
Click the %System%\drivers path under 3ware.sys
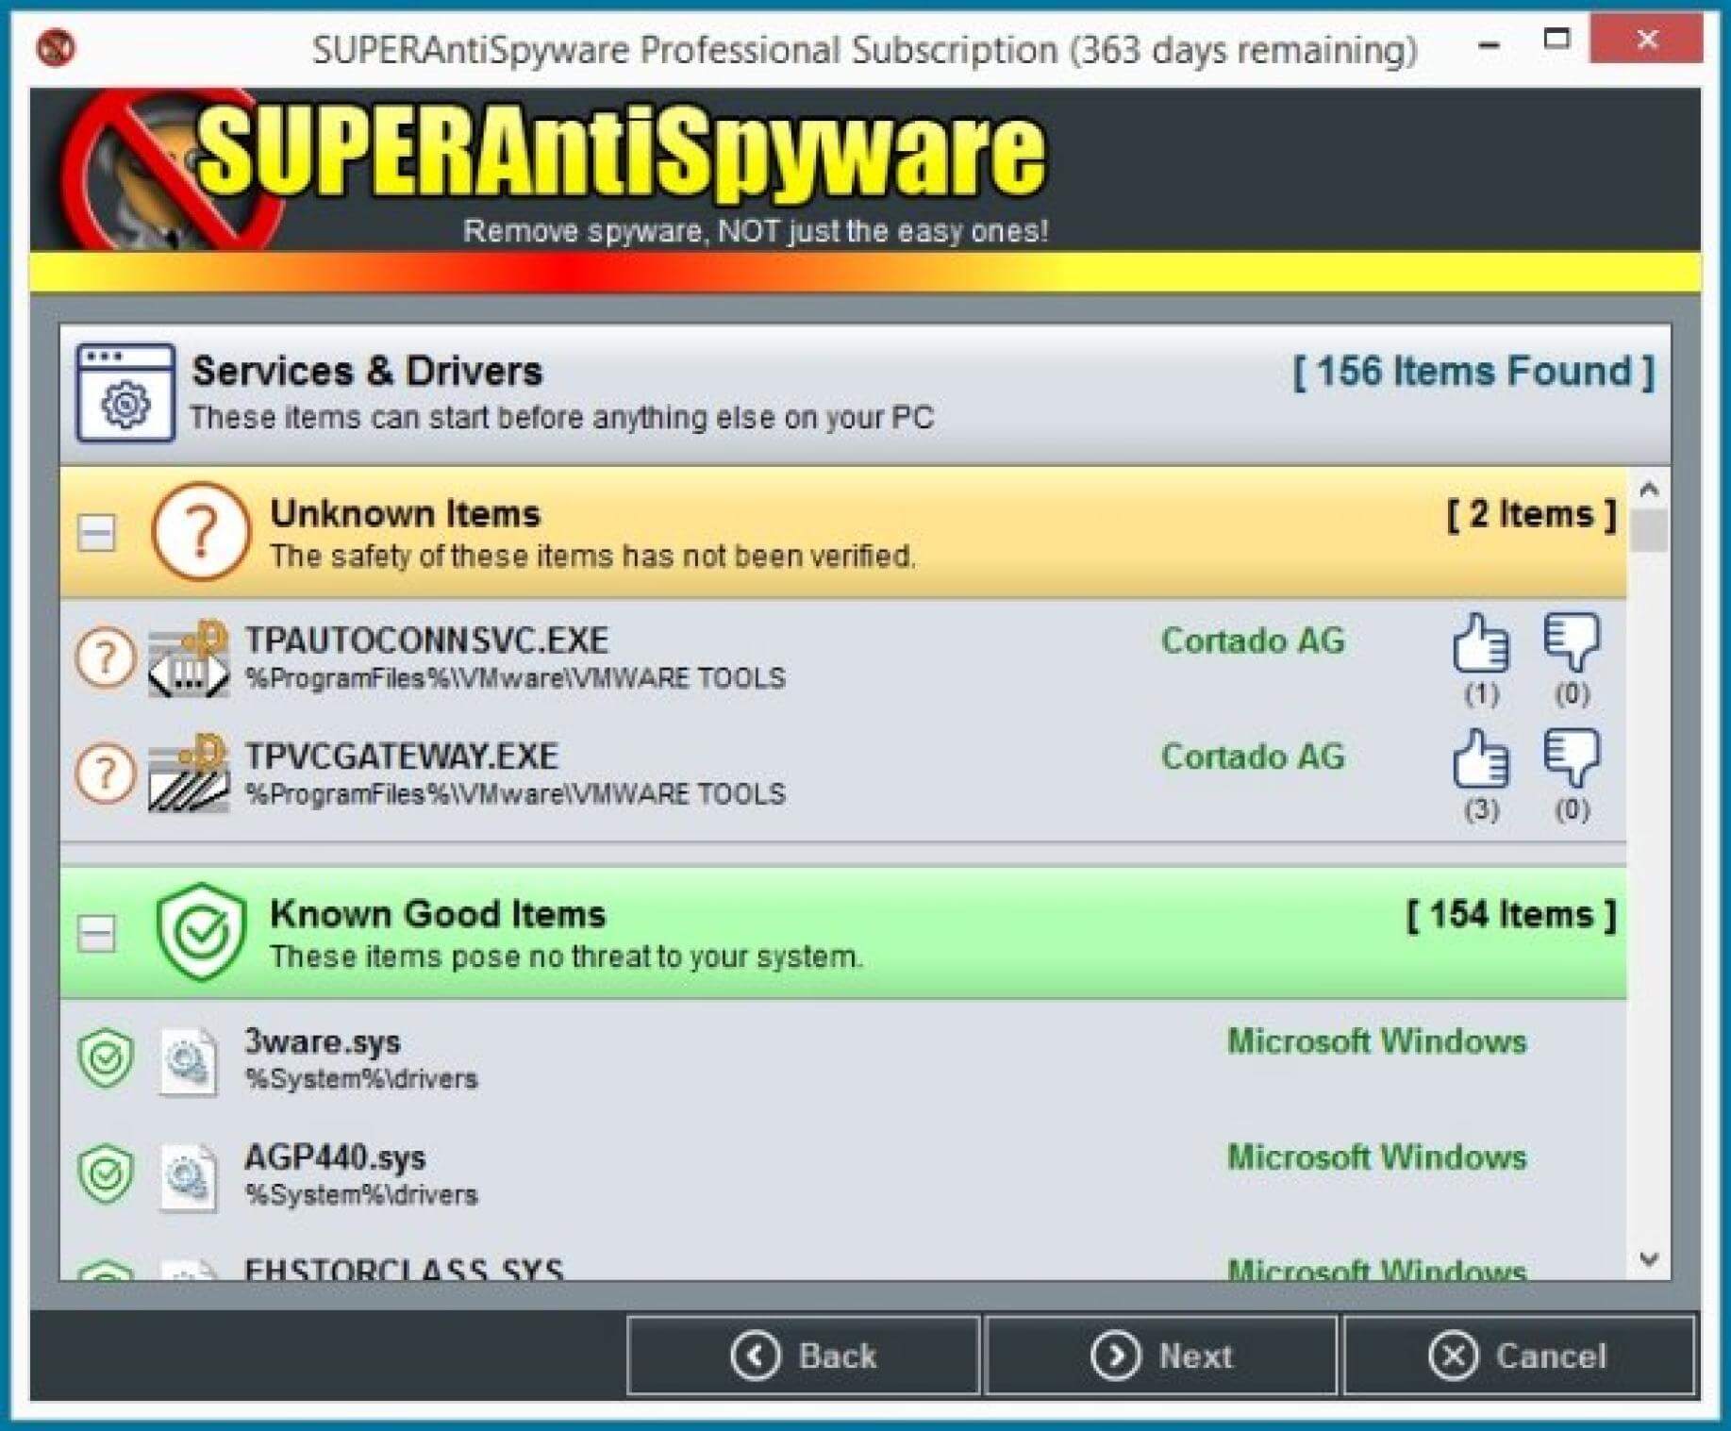pos(361,1078)
